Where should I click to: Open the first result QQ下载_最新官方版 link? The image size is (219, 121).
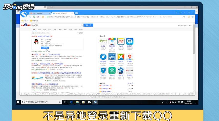[x=42, y=36]
